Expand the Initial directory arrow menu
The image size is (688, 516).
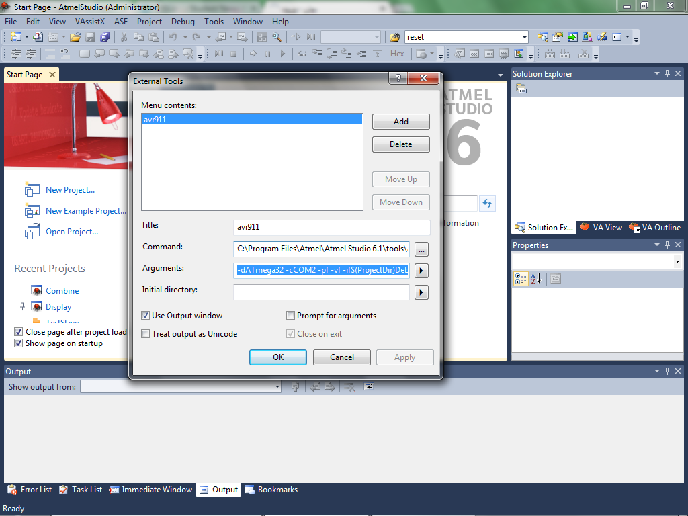click(421, 292)
